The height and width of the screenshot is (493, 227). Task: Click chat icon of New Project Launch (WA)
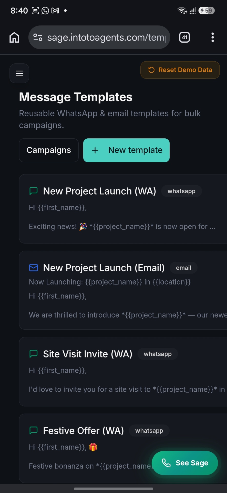coord(34,191)
